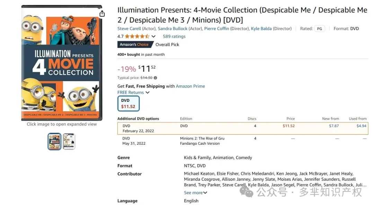Expand contributors with See more
This screenshot has width=374, height=207.
(x=195, y=193)
